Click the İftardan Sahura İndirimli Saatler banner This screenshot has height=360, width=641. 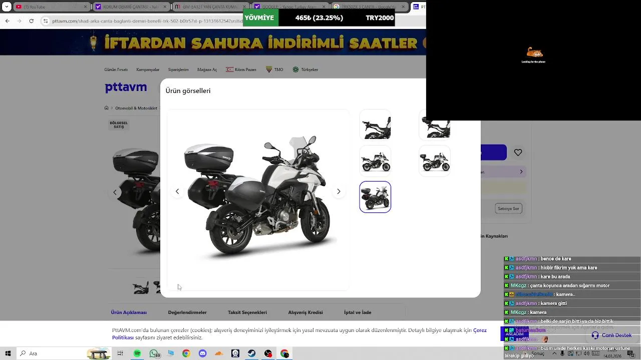pos(213,42)
